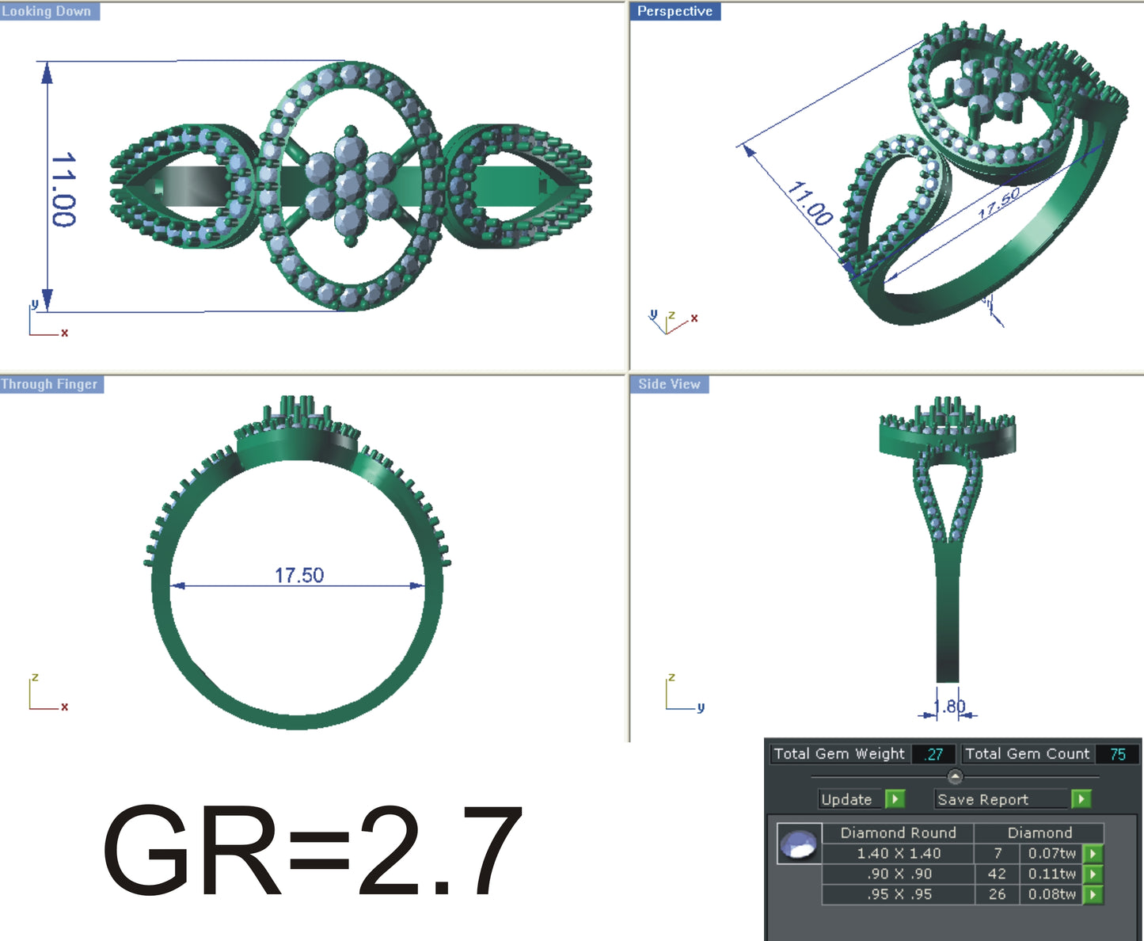Select the .90 X .90 size cell
Viewport: 1144px width, 941px height.
click(898, 874)
